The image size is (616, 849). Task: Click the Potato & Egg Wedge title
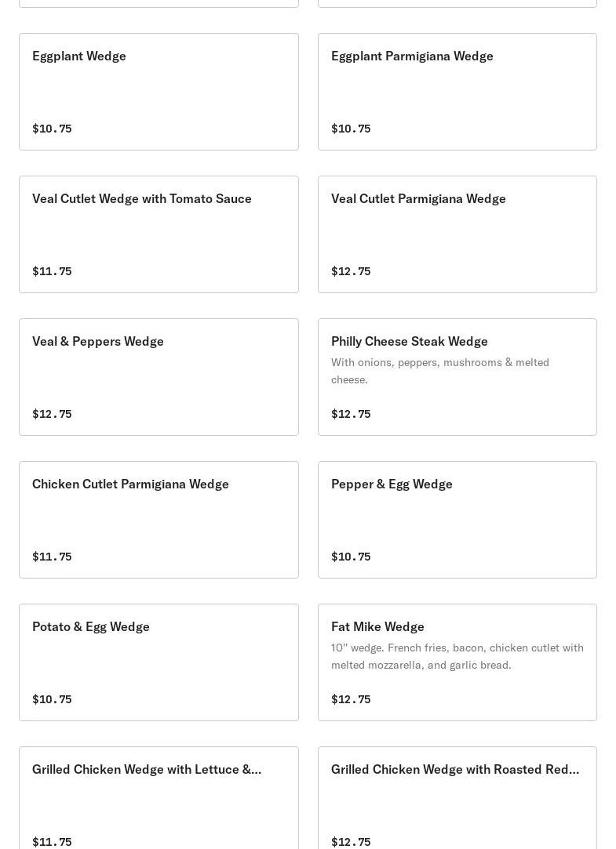(91, 626)
